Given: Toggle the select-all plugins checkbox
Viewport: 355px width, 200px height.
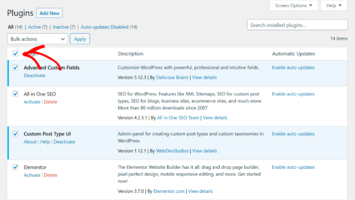Looking at the screenshot, I should (16, 54).
